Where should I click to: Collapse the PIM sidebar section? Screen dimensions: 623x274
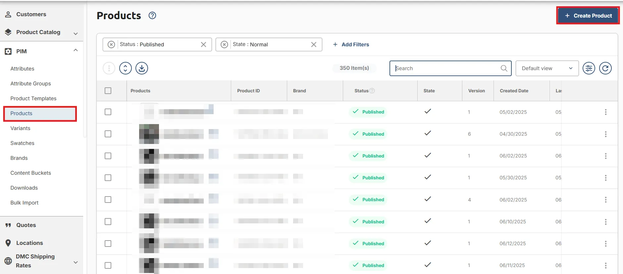(76, 50)
